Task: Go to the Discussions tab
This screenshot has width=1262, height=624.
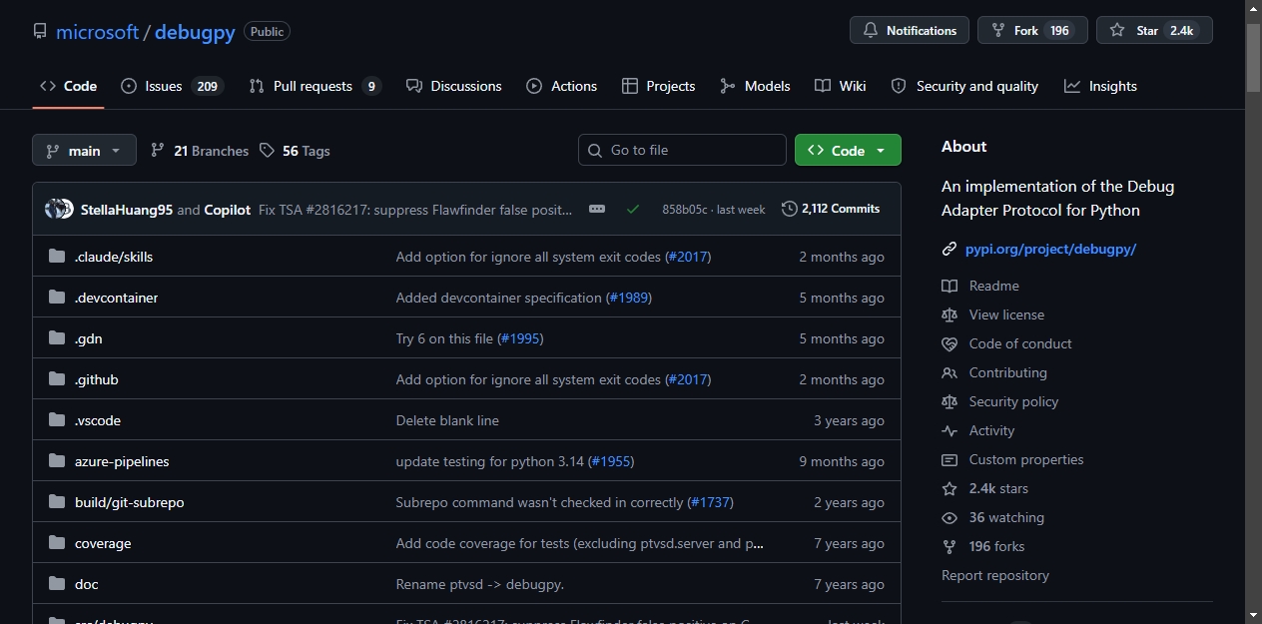Action: [x=454, y=86]
